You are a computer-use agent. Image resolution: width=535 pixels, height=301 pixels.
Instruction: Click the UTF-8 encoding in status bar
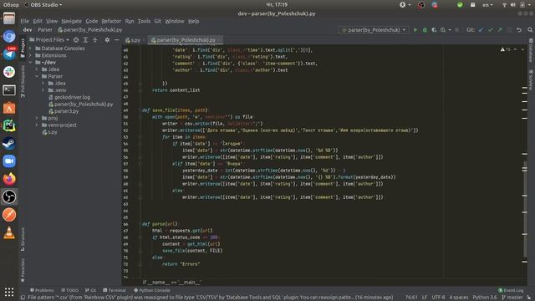click(x=438, y=298)
